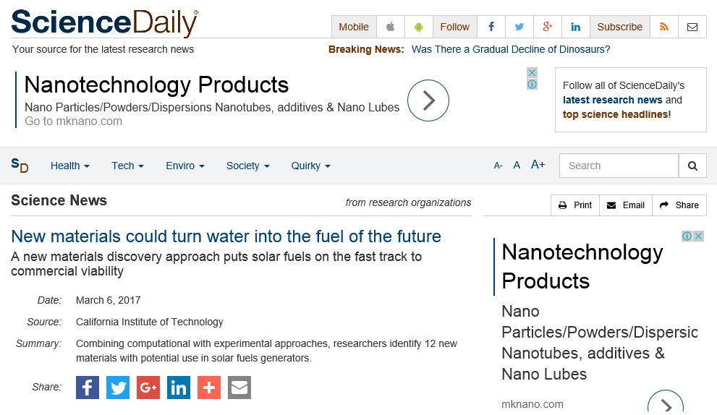Open the Apple mobile app icon

tap(391, 27)
